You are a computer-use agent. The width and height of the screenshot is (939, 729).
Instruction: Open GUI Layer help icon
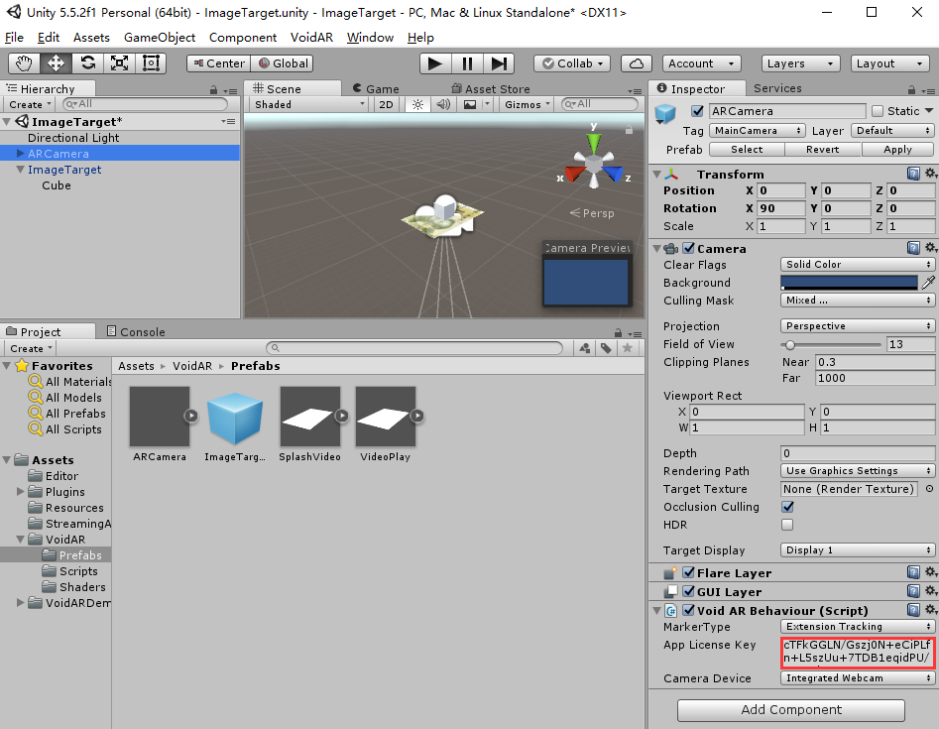pos(913,592)
